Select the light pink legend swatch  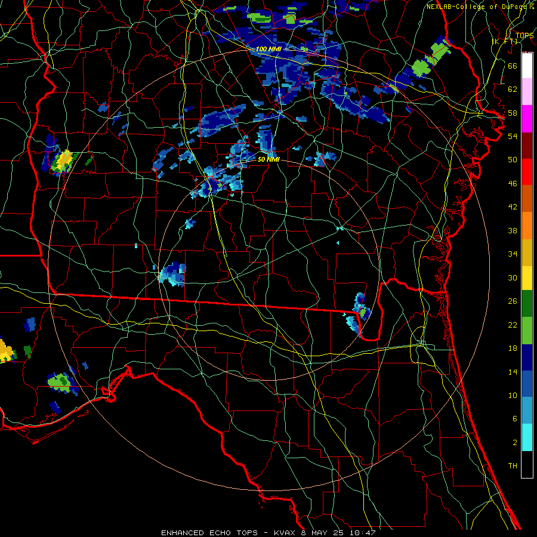coord(527,92)
